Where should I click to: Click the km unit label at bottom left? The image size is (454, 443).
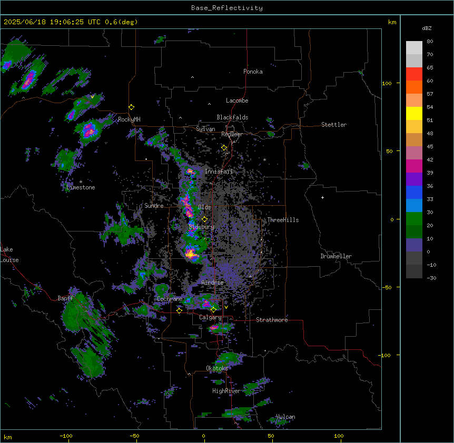[8, 437]
